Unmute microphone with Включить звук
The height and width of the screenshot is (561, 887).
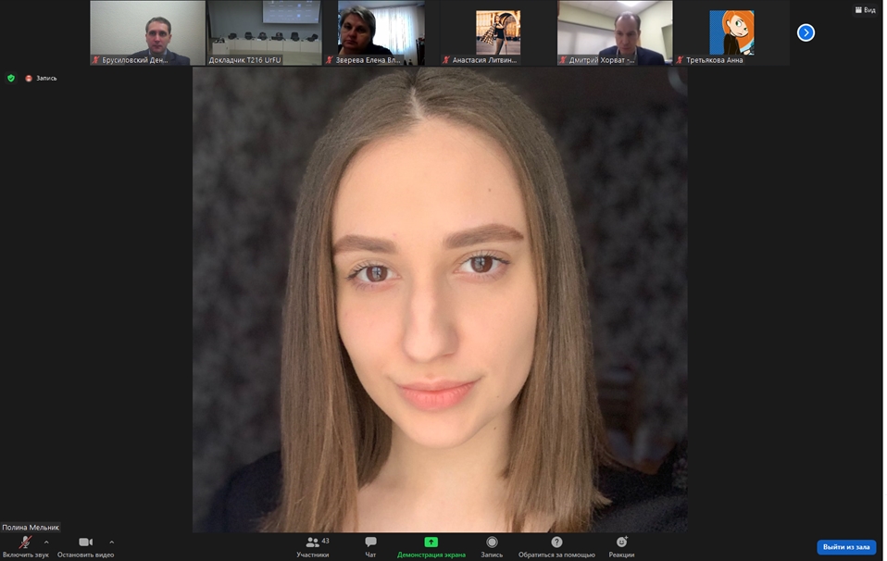pos(25,547)
